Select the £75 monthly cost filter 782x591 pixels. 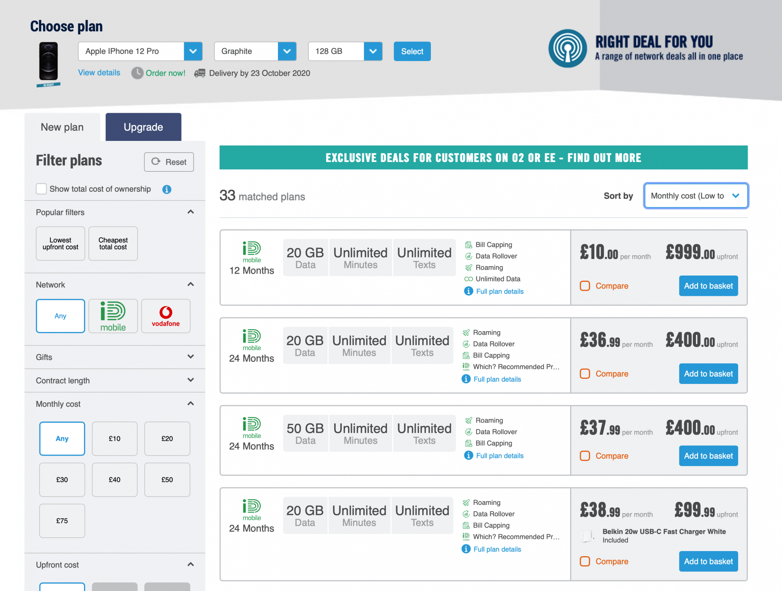click(62, 521)
